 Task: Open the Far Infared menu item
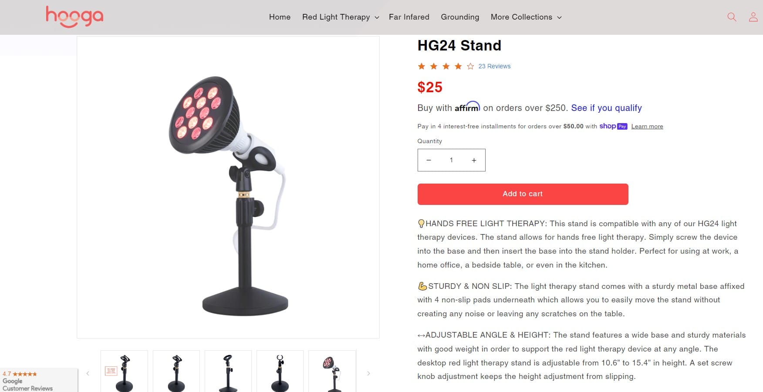click(x=409, y=17)
